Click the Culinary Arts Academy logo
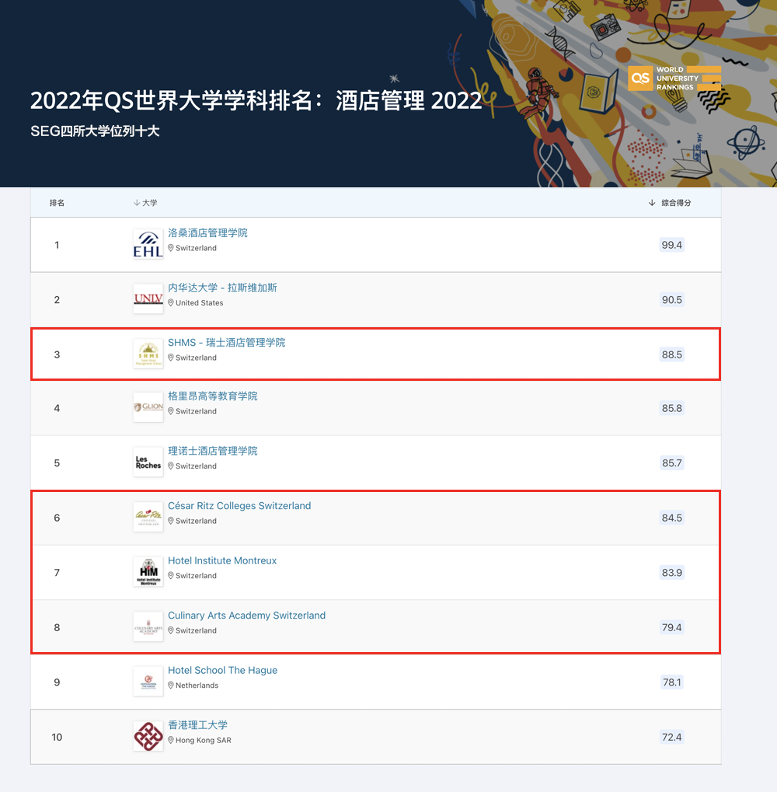 pos(148,626)
